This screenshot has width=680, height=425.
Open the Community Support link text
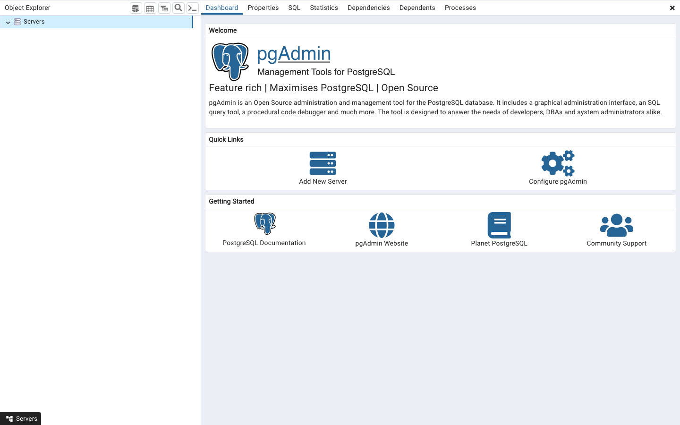tap(617, 244)
